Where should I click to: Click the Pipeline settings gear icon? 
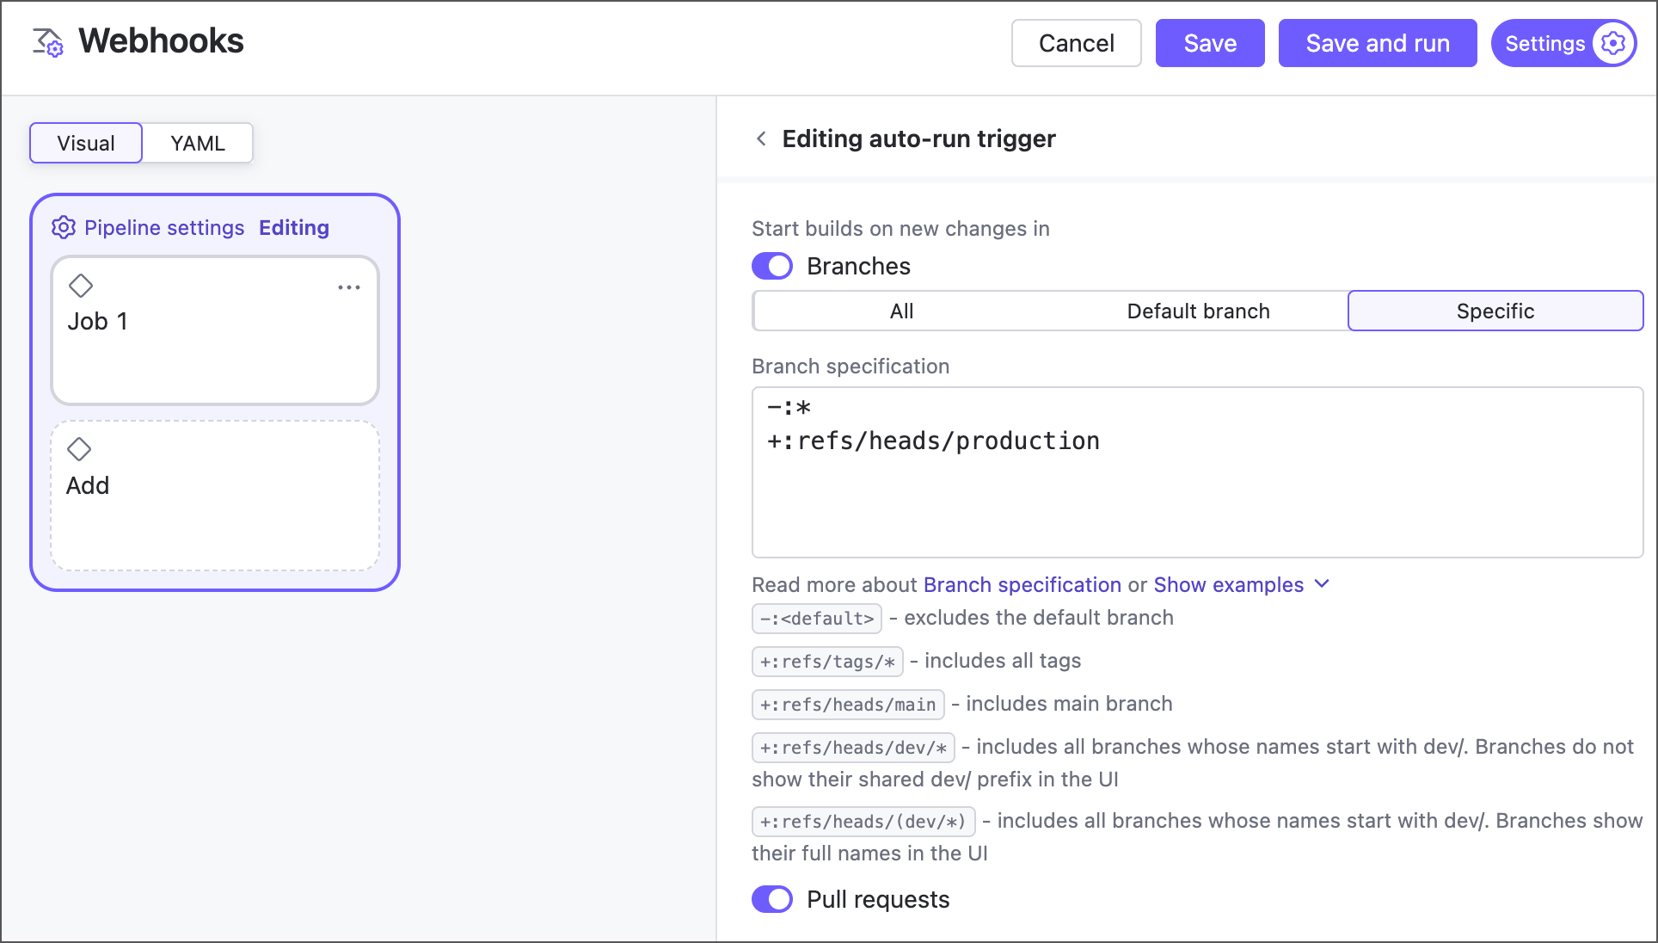coord(64,227)
